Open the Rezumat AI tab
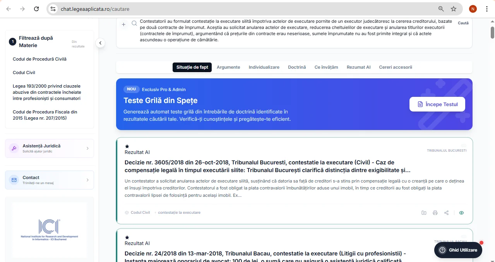 point(358,67)
